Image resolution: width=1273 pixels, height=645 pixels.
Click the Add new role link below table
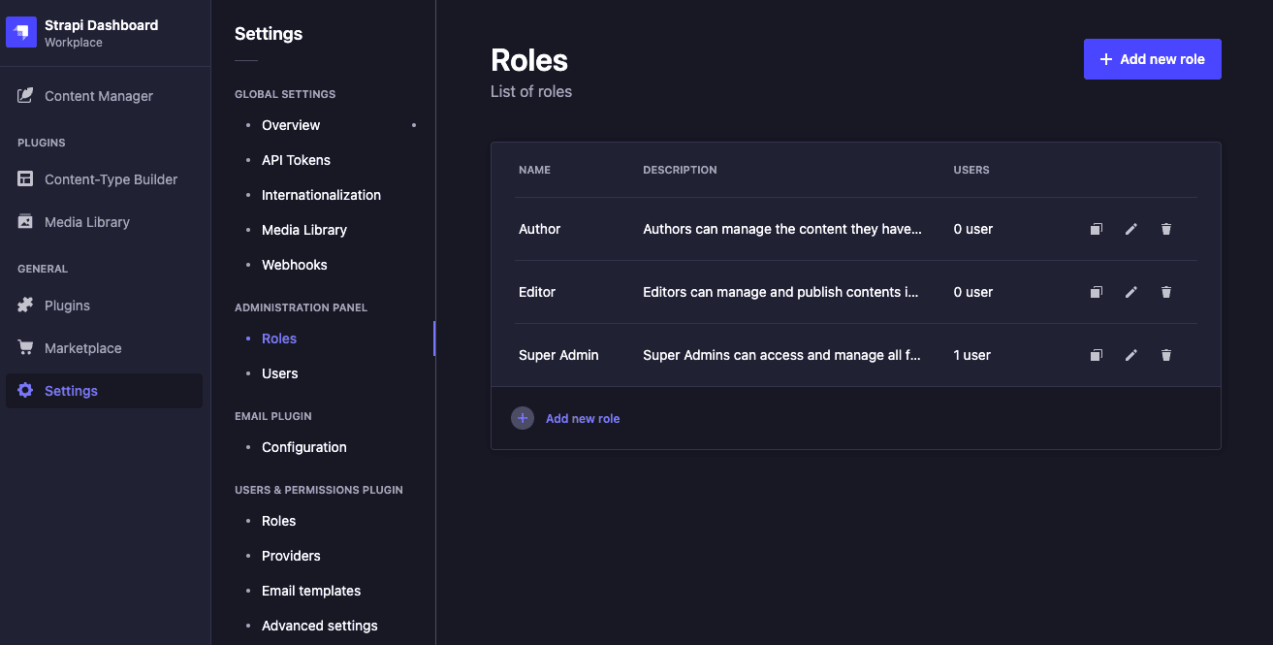tap(583, 419)
